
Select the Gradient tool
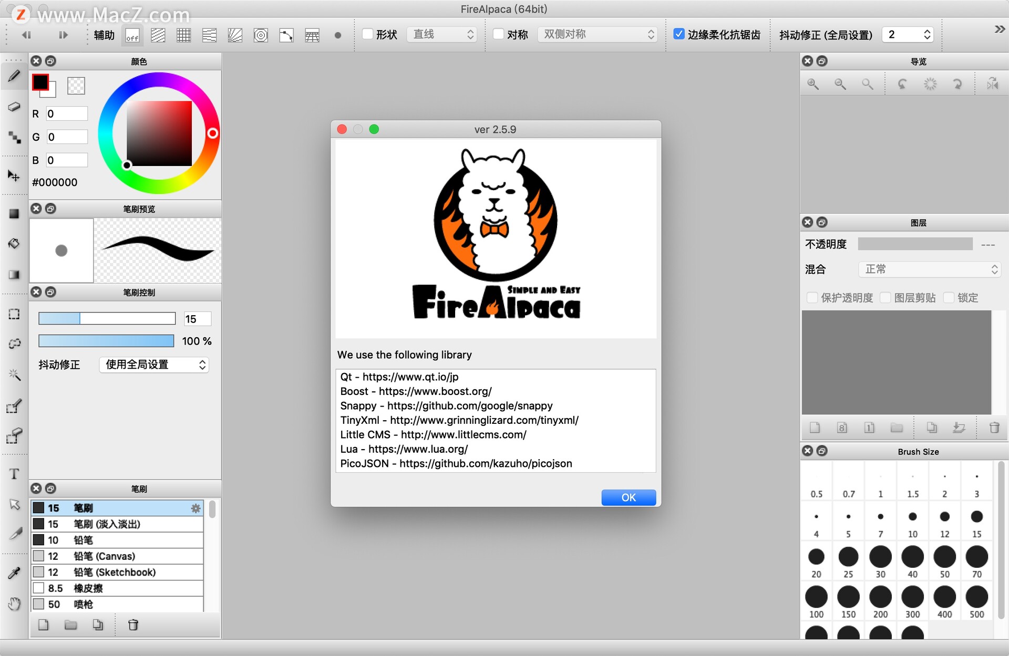coord(14,274)
